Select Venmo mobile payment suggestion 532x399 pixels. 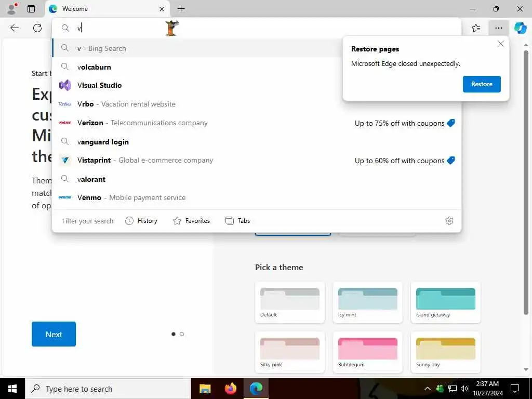[257, 197]
